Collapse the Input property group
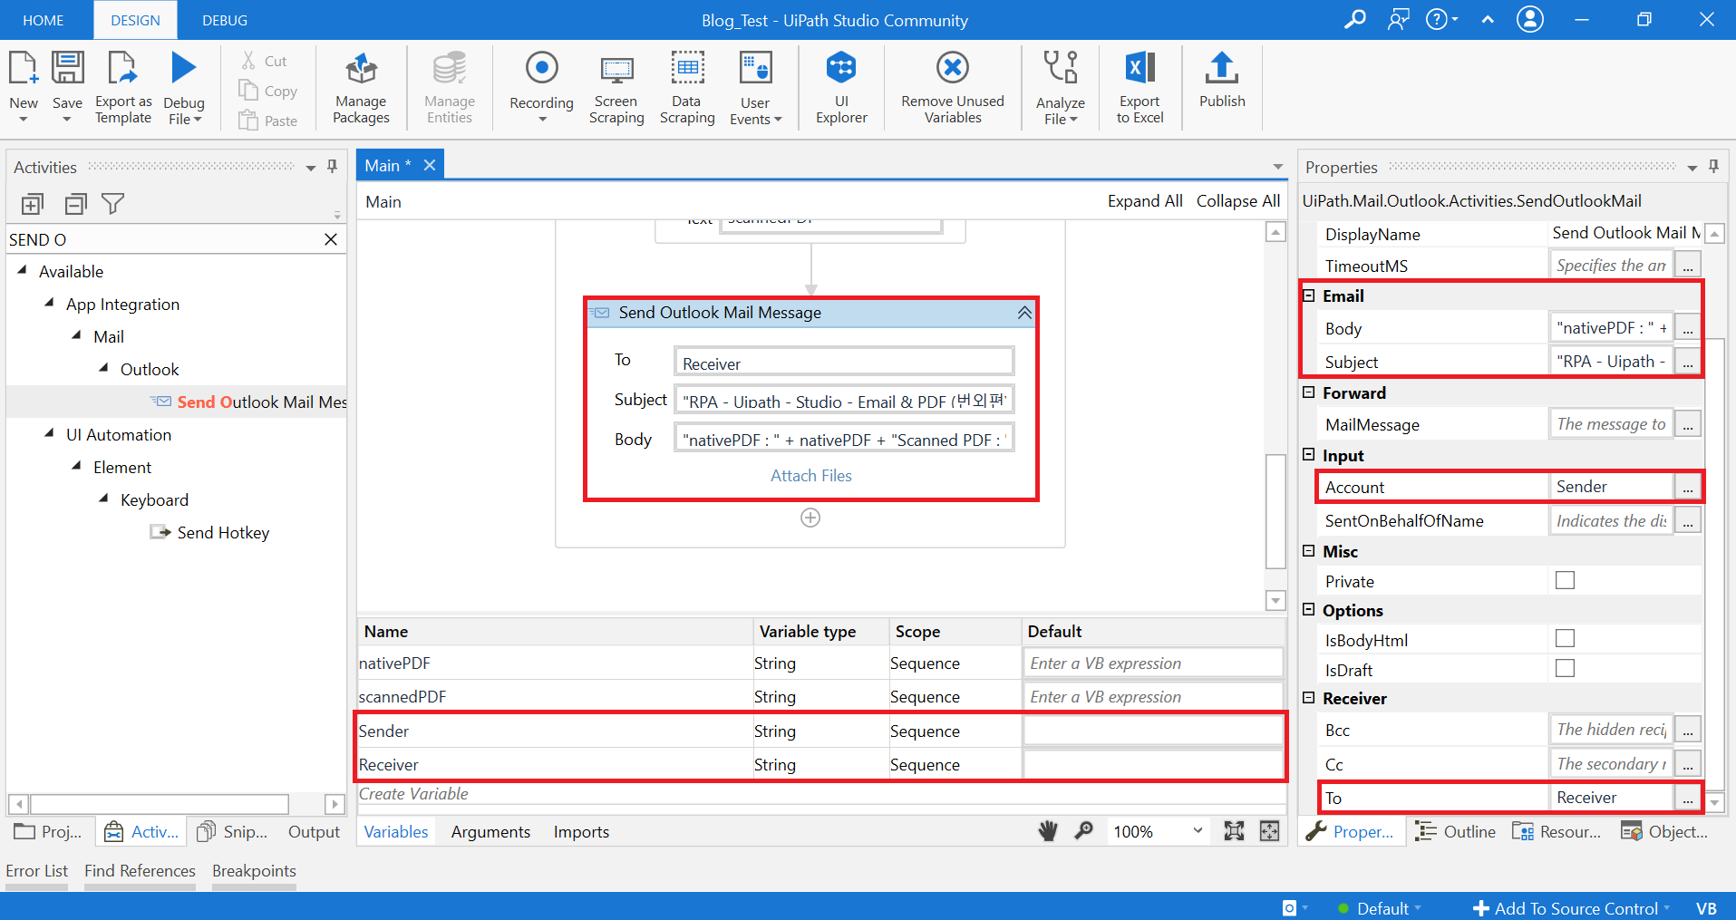Screen dimensions: 1736x920 1308,454
